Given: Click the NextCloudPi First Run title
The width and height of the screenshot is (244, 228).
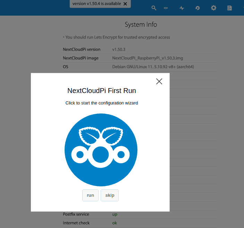Looking at the screenshot, I should [x=101, y=91].
